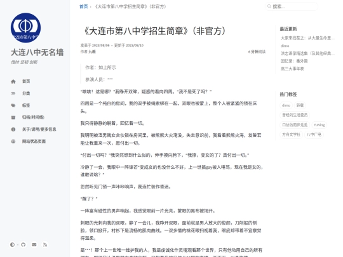Click the school logo avatar
Viewport: 343px width, 257px height.
coord(25,28)
